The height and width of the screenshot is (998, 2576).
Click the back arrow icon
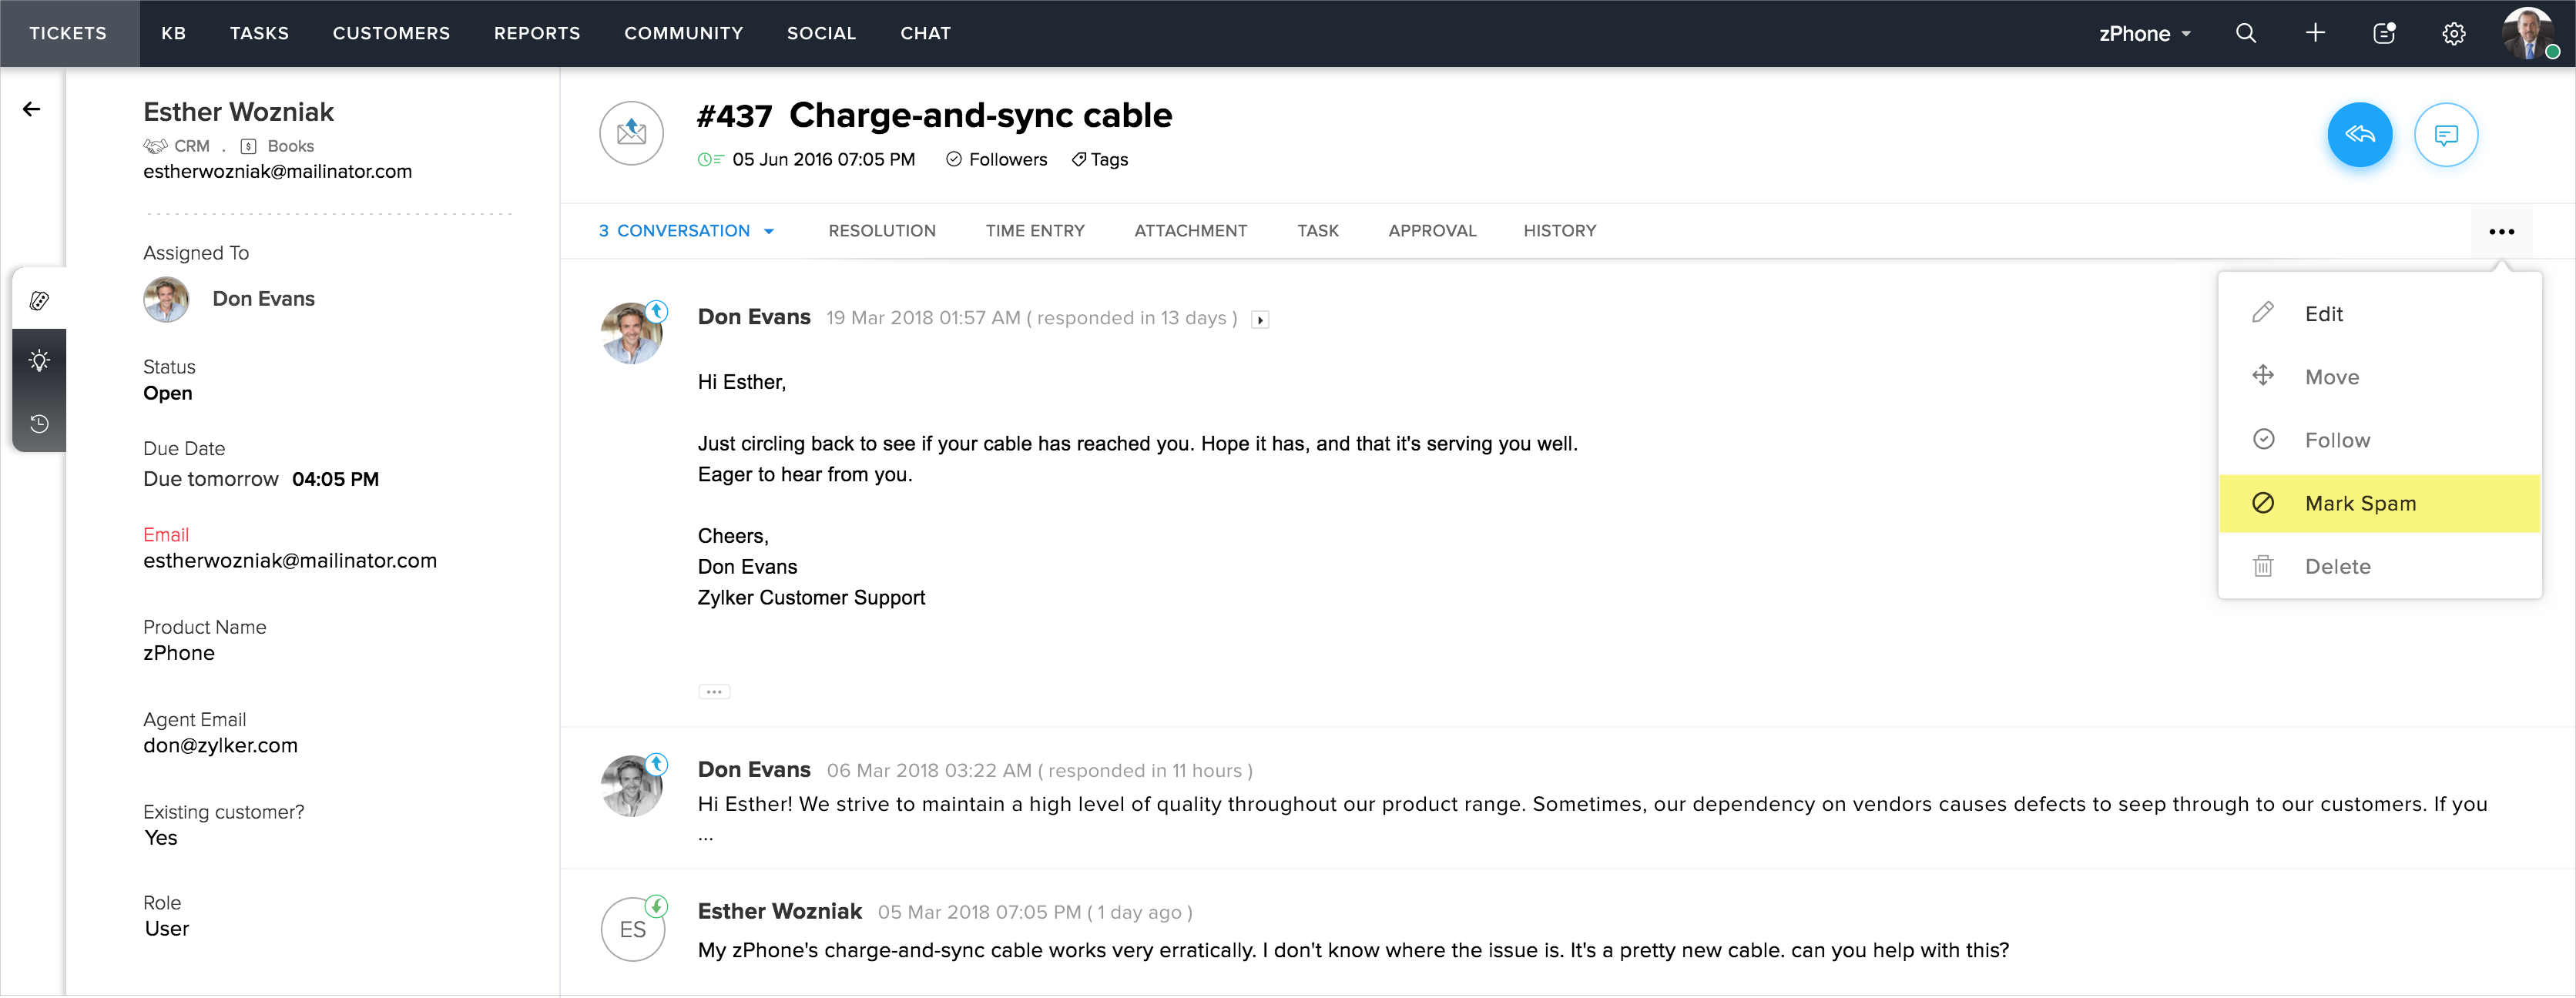click(32, 109)
